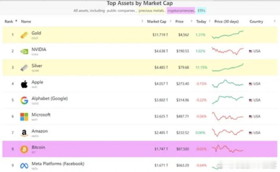280x172 pixels.
Task: Click the Gold bar icon
Action: (x=24, y=35)
